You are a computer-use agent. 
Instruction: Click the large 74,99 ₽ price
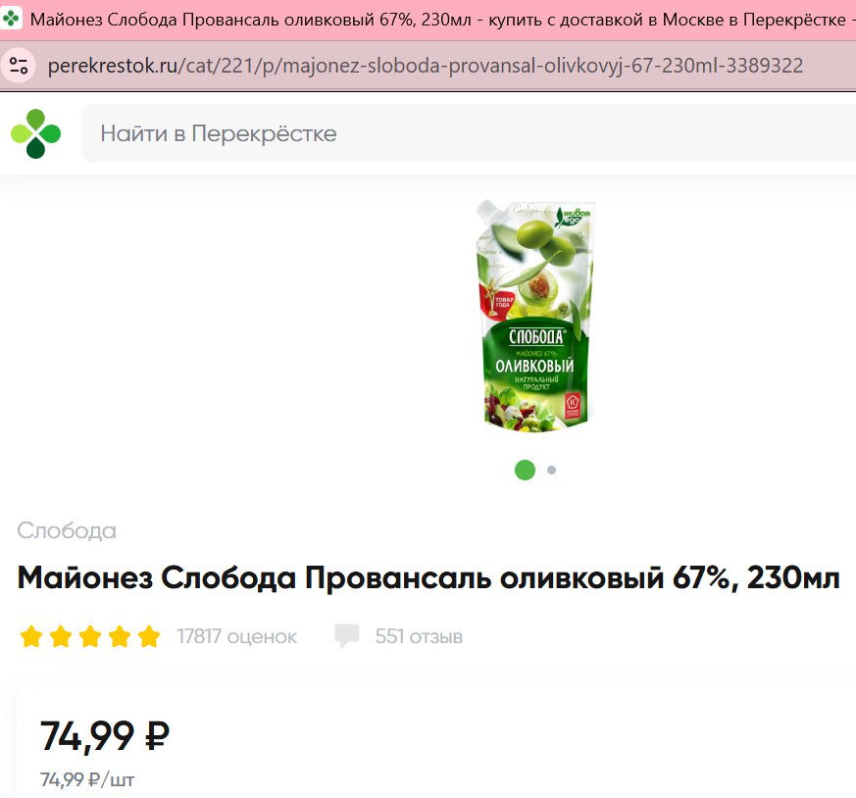coord(105,736)
